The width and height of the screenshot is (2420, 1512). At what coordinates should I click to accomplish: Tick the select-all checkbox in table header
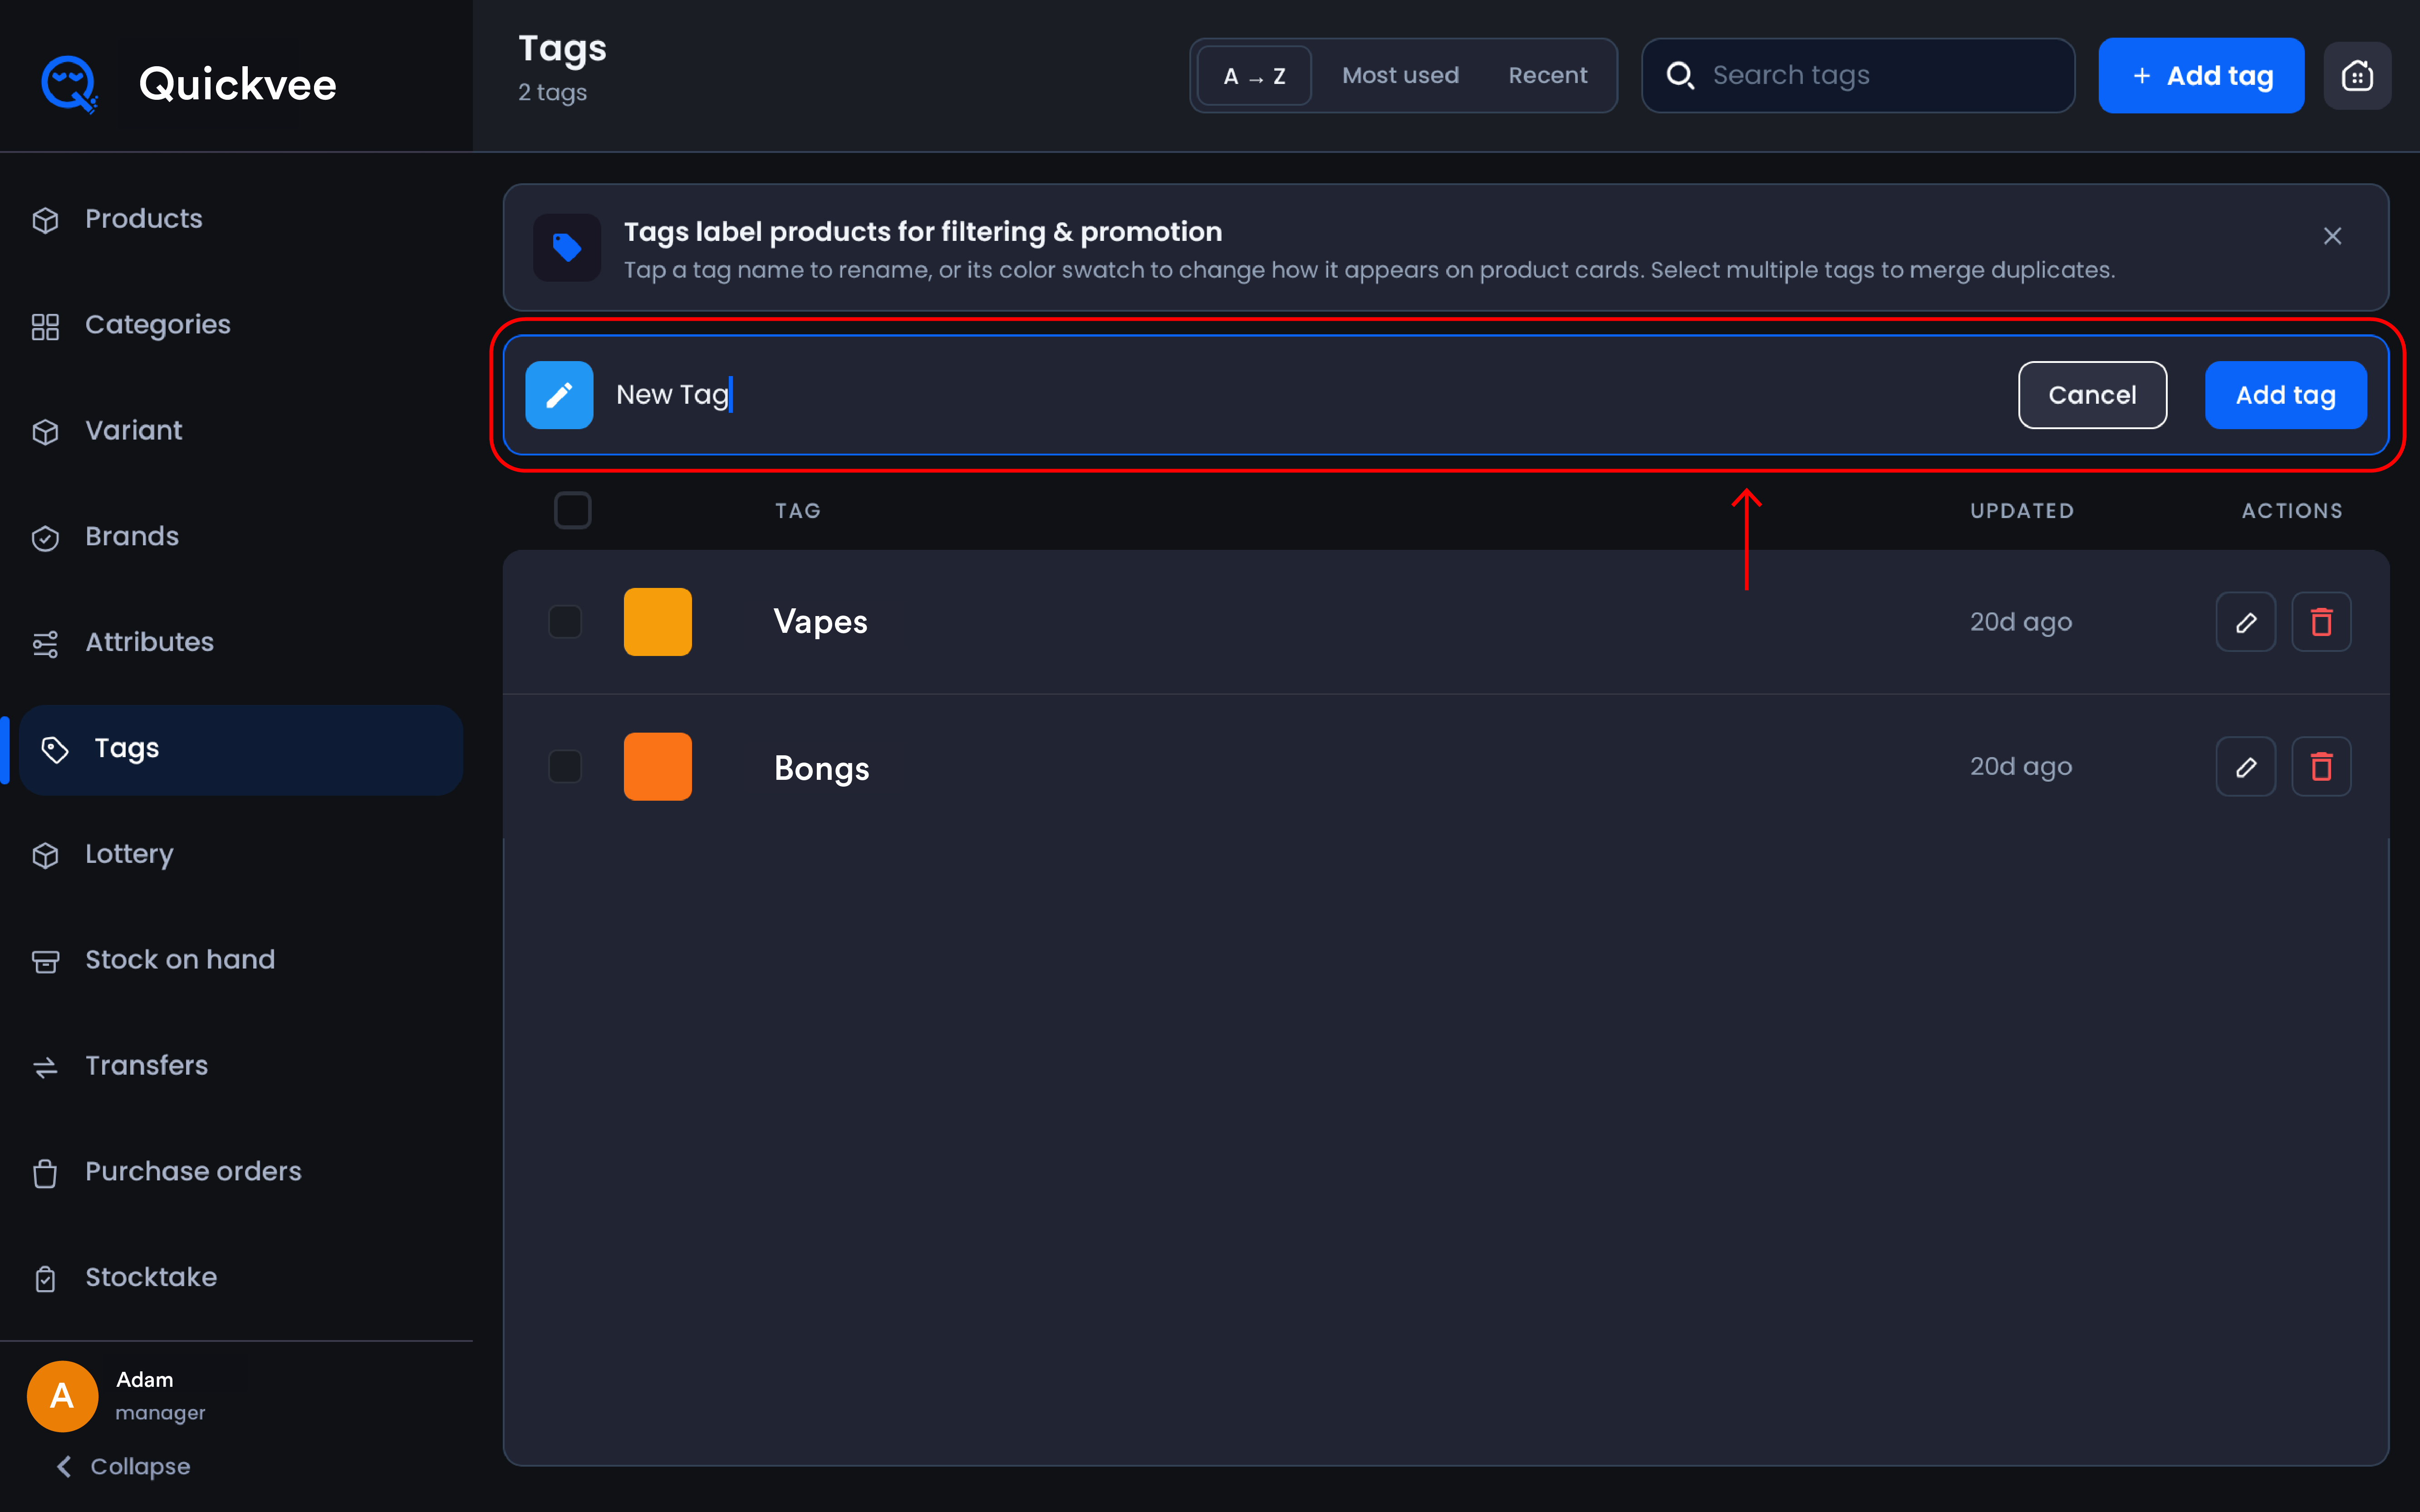click(573, 510)
